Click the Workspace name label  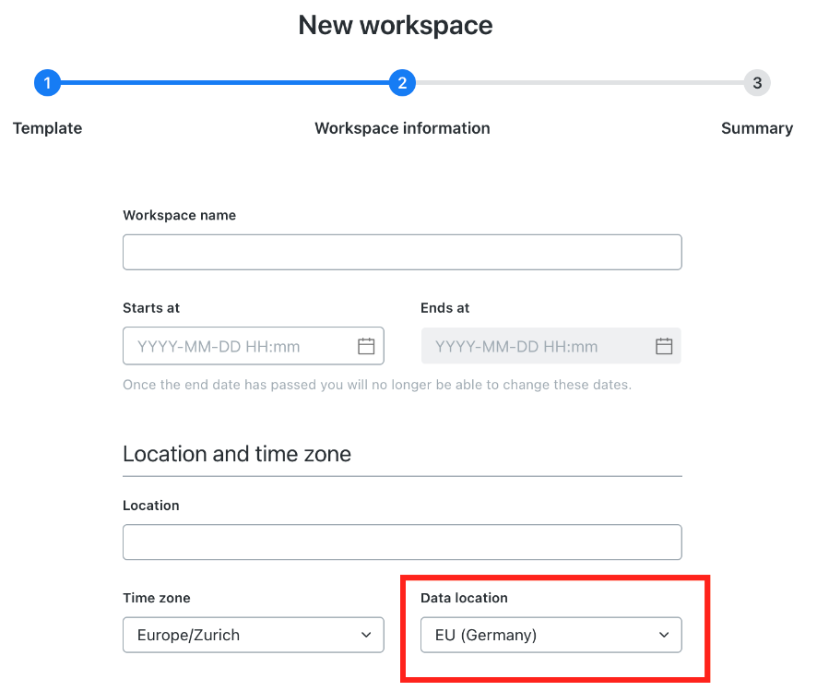click(179, 215)
